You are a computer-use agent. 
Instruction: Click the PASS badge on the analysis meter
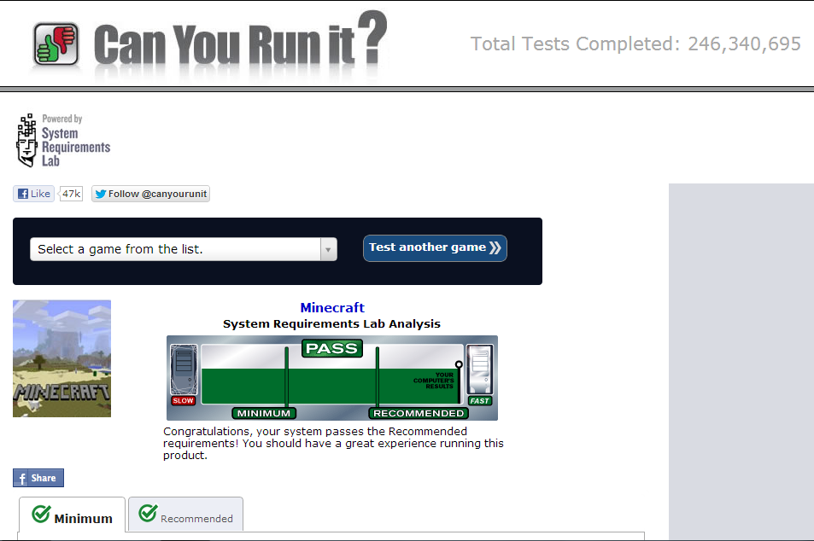331,348
